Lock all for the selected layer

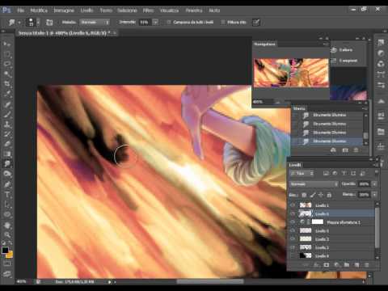tap(329, 195)
